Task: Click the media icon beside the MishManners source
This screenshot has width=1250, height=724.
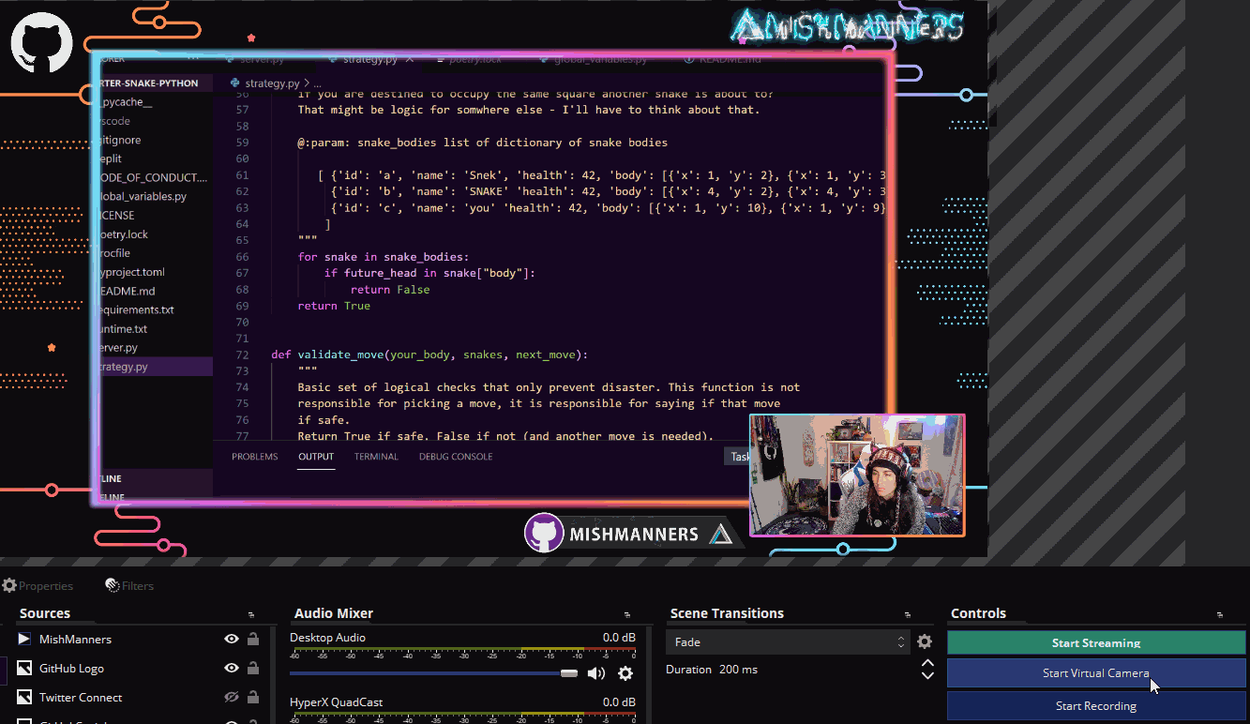Action: pyautogui.click(x=24, y=639)
